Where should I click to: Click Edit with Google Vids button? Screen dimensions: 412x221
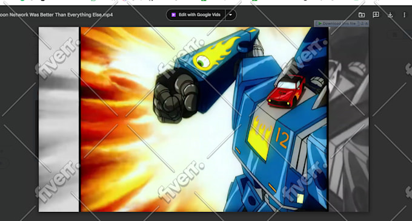click(x=196, y=14)
